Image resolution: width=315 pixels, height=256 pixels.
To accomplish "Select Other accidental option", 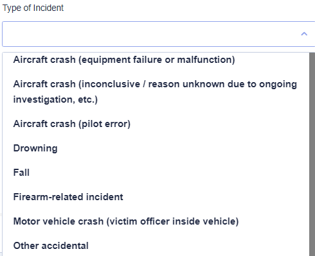I will coord(156,246).
